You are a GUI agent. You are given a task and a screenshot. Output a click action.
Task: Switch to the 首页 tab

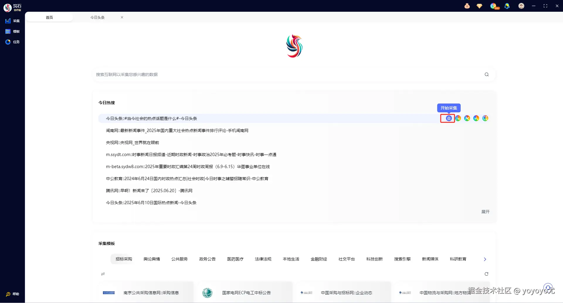[49, 17]
